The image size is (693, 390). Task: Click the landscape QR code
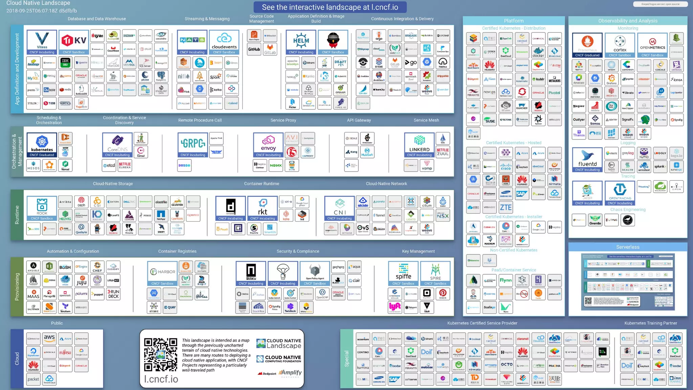[x=160, y=354]
